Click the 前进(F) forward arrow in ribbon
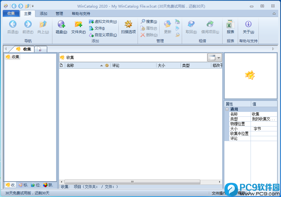The width and height of the screenshot is (281, 197). [x=28, y=27]
